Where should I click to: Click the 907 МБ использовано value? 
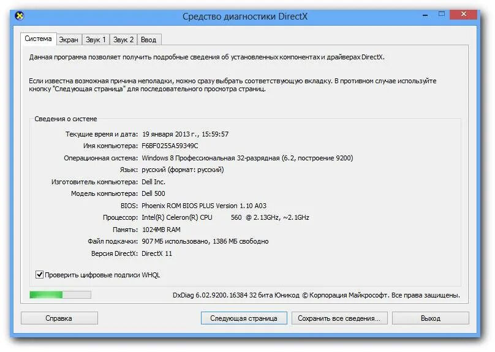(x=205, y=241)
